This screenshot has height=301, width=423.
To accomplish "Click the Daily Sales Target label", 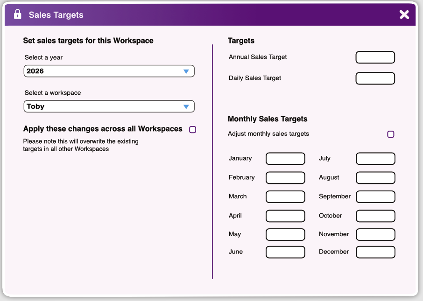I will click(255, 78).
